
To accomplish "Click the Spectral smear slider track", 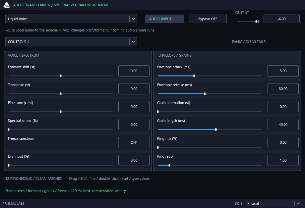I will [61, 130].
